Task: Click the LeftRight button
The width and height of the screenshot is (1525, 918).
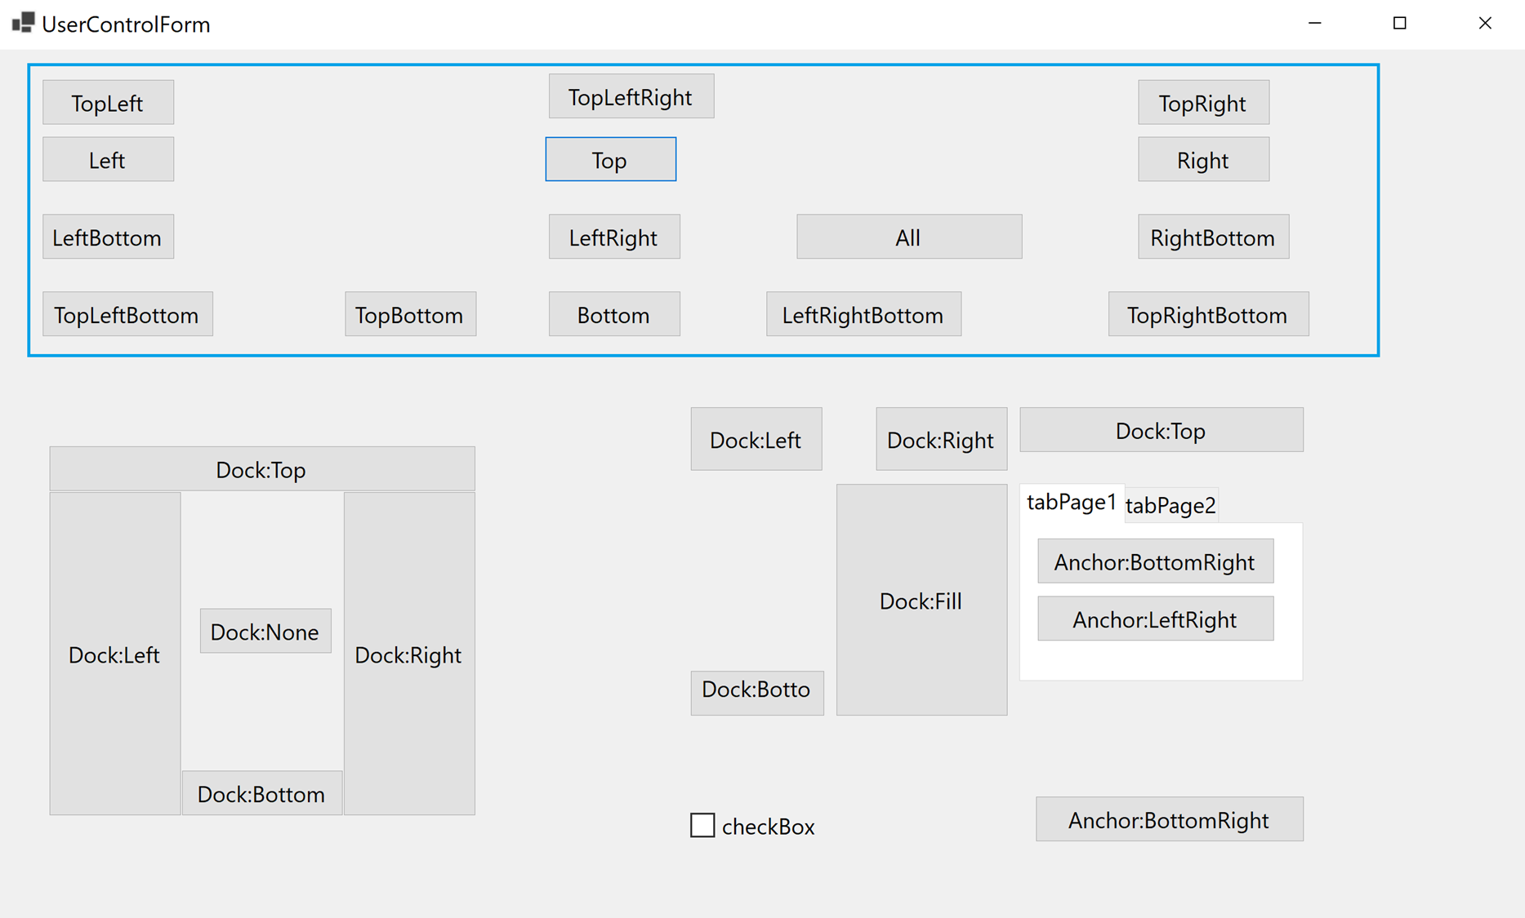Action: click(x=613, y=237)
